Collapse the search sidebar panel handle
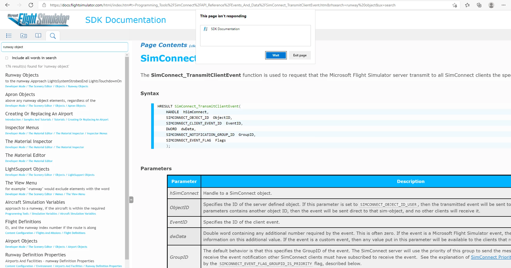This screenshot has width=511, height=268. [131, 200]
